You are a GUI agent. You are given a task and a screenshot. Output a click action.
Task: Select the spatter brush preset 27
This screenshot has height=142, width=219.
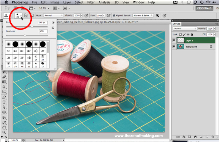[x=8, y=65]
